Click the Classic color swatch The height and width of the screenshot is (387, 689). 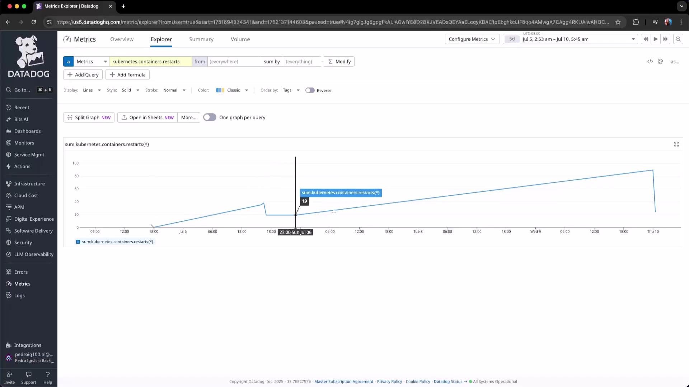pyautogui.click(x=220, y=90)
